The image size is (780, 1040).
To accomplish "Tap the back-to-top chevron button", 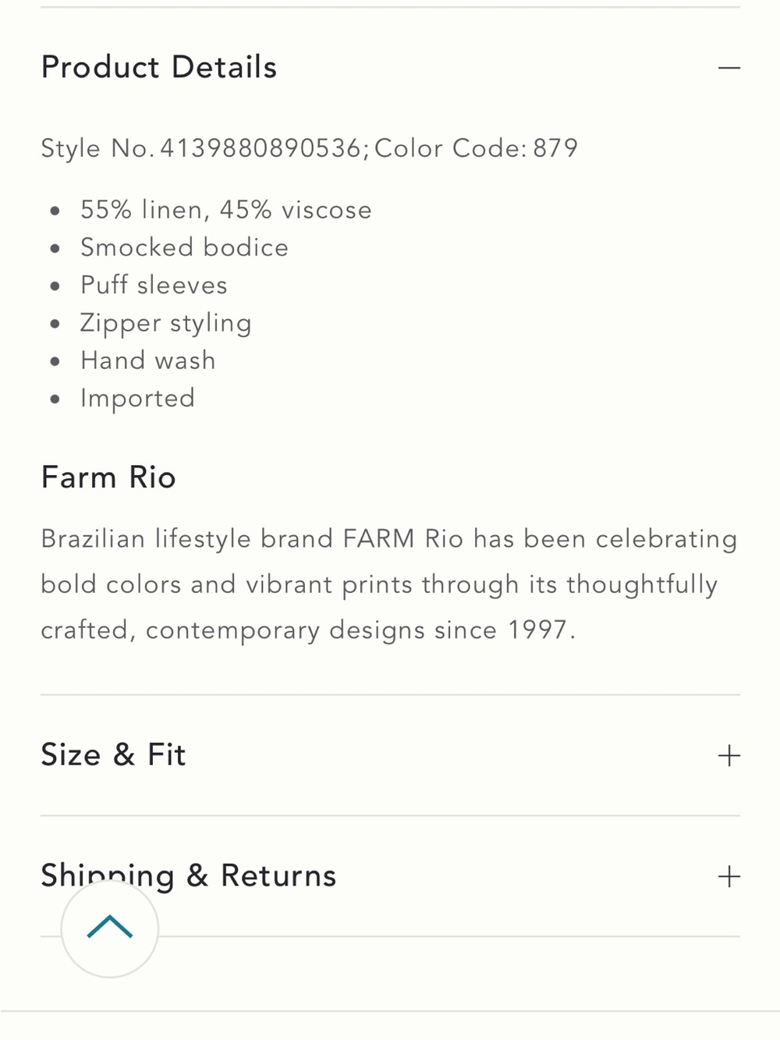I will [110, 928].
